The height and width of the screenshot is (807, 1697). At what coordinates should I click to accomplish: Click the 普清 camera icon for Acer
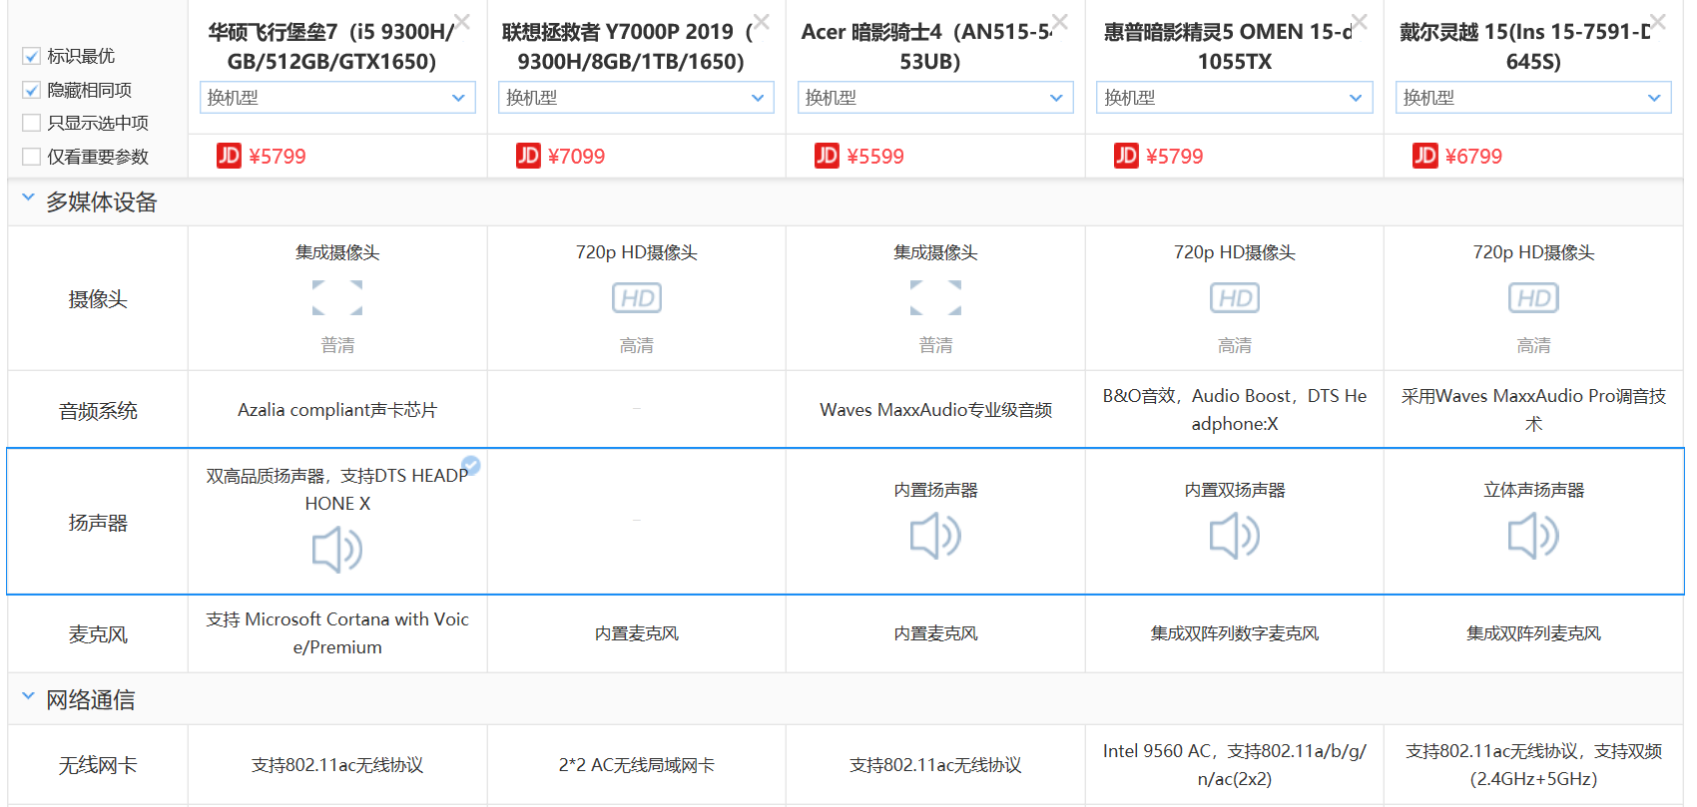point(935,297)
